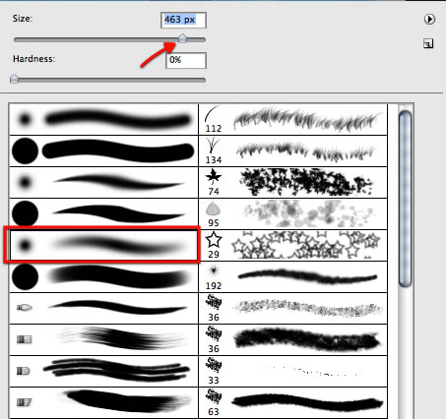
Task: Click the Hardness field showing 0%
Action: [x=186, y=60]
